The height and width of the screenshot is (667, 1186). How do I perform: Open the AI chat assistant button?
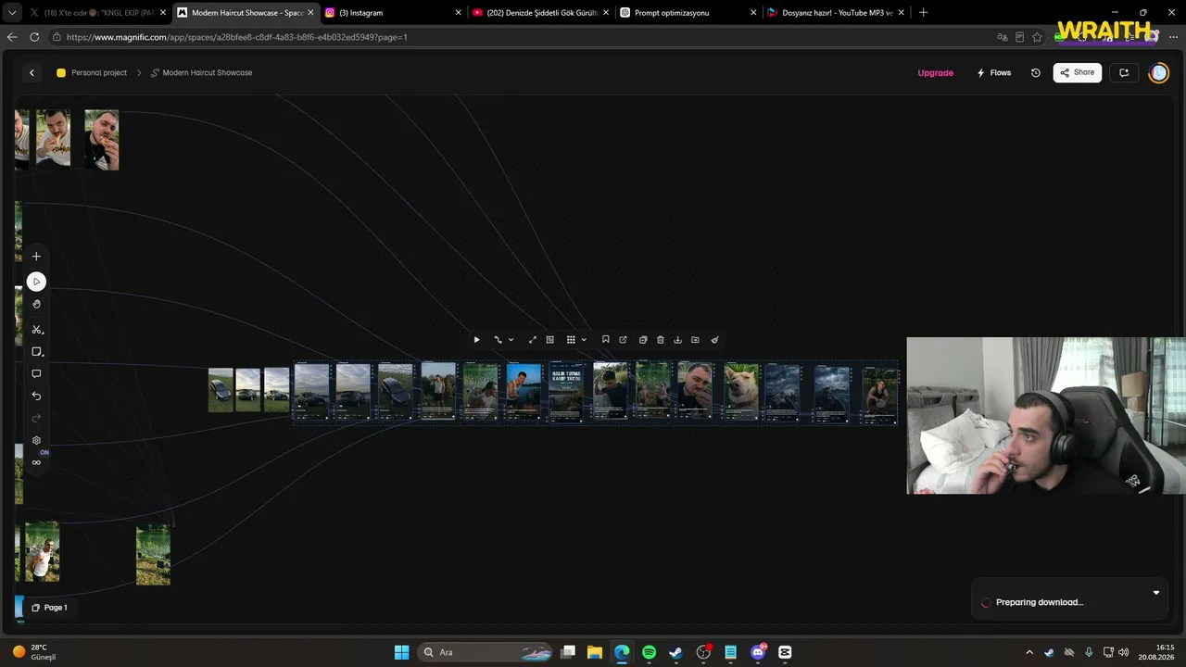tap(1124, 72)
